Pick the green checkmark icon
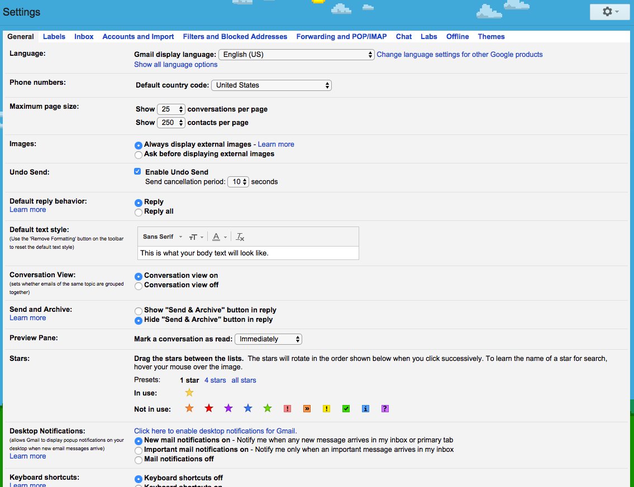Viewport: 634px width, 487px height. click(346, 409)
